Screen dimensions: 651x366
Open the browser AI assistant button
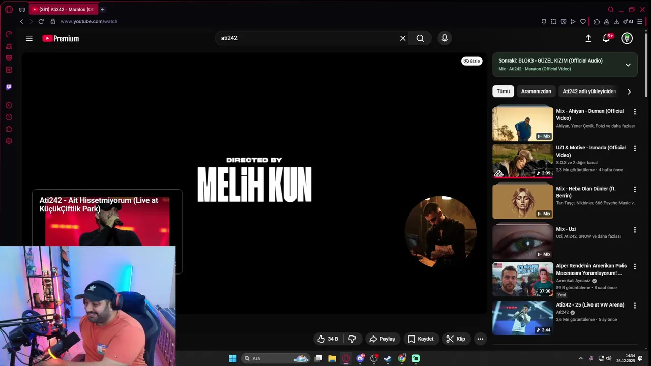point(628,22)
